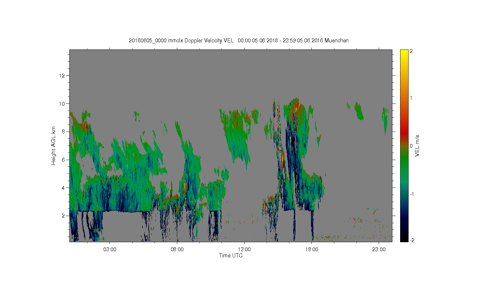Select the 23:00 time tick label
Screen dimensions: 486x291
click(x=379, y=249)
